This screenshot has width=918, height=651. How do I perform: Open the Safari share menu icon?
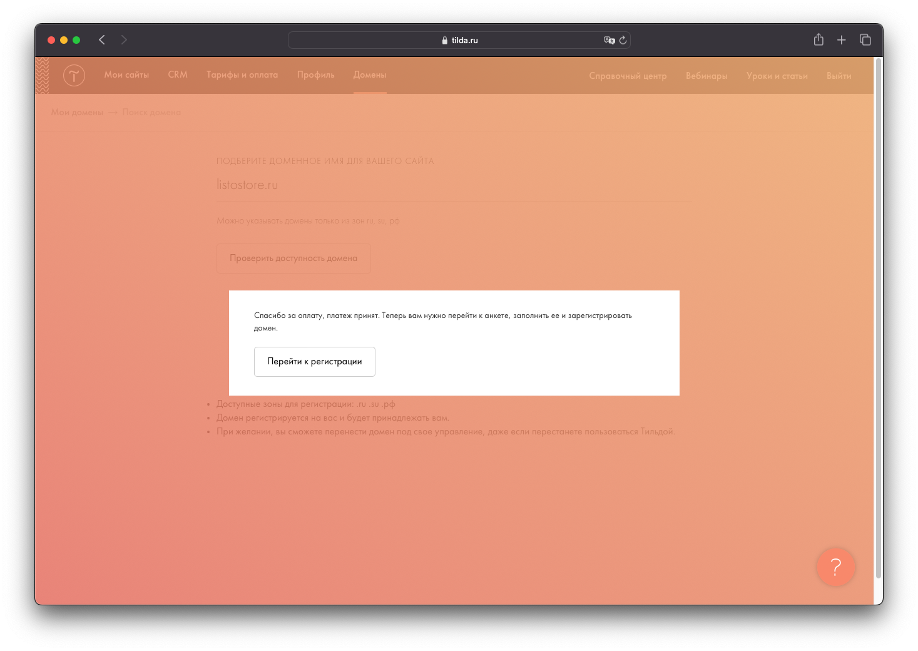[x=819, y=39]
